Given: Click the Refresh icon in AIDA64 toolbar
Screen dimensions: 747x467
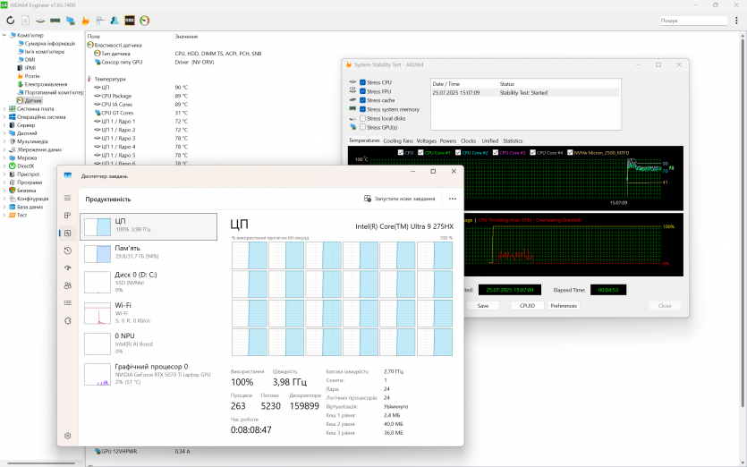Looking at the screenshot, I should tap(10, 20).
